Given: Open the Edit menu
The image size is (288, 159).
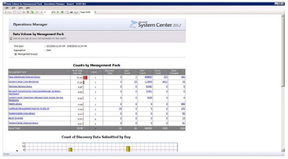Looking at the screenshot, I should [13, 8].
